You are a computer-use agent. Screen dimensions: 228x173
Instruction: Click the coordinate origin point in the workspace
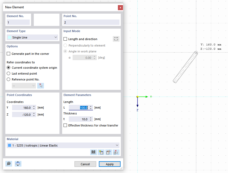(x=137, y=97)
